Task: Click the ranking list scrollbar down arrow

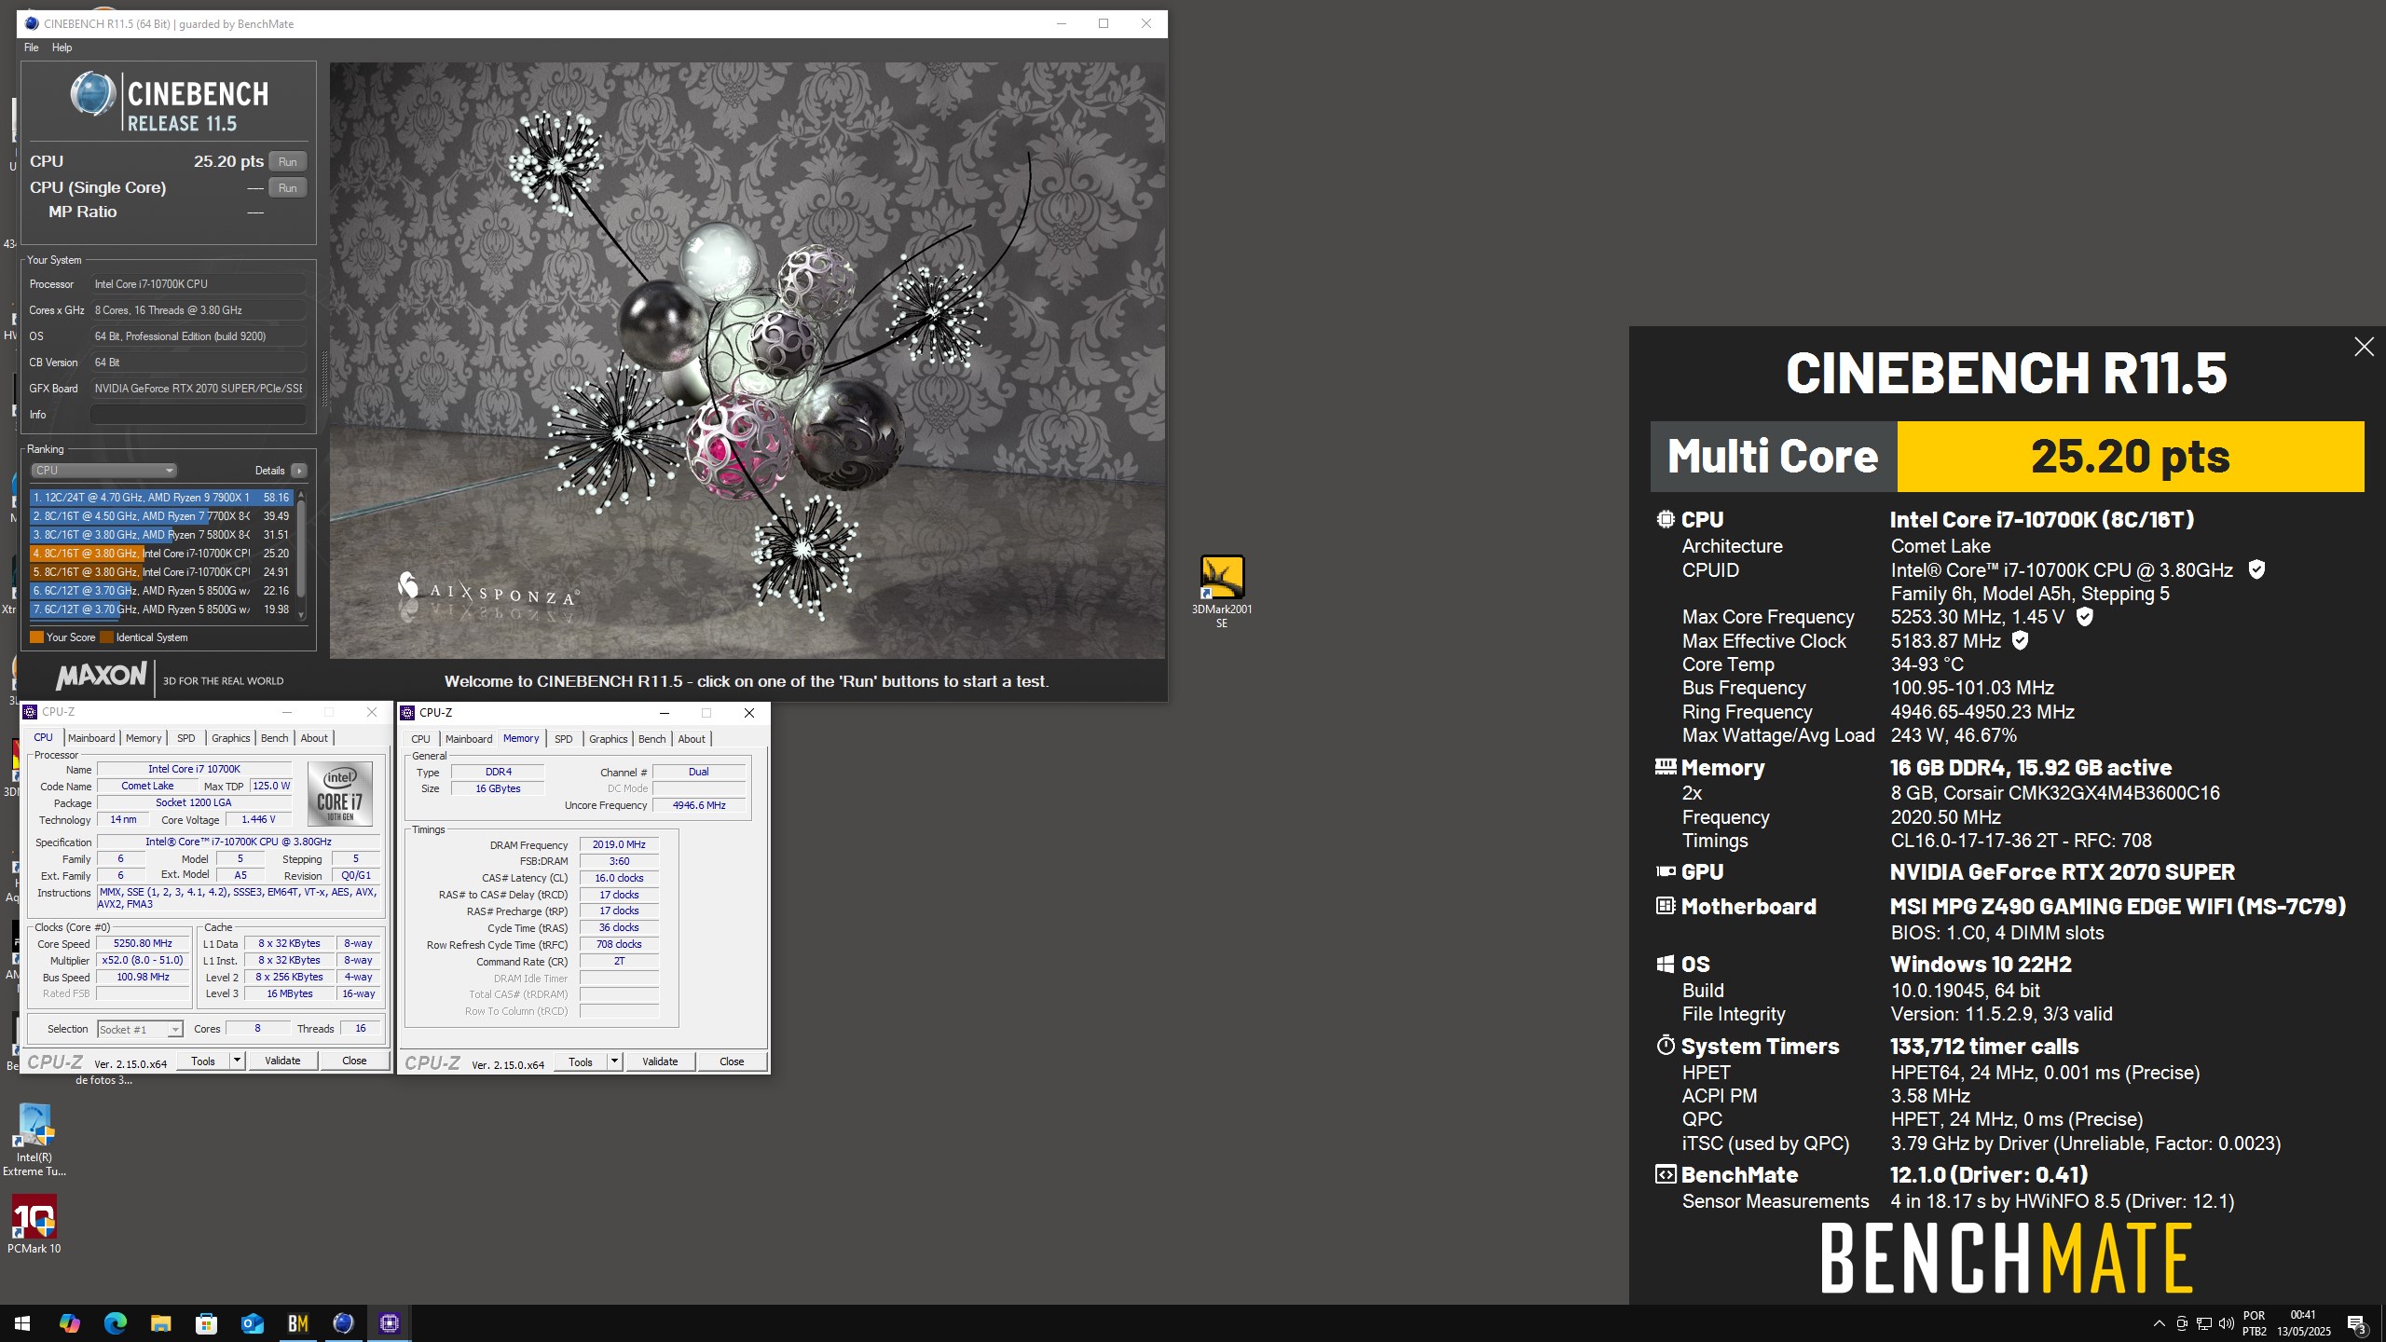Action: click(x=301, y=614)
